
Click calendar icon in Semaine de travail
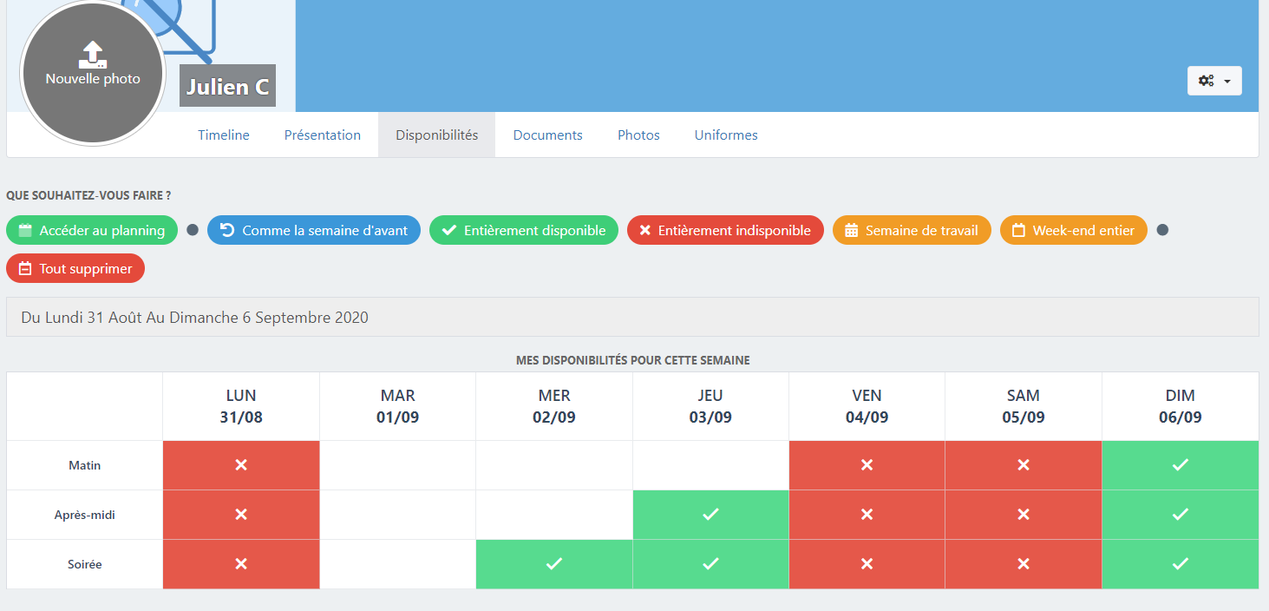pos(851,231)
